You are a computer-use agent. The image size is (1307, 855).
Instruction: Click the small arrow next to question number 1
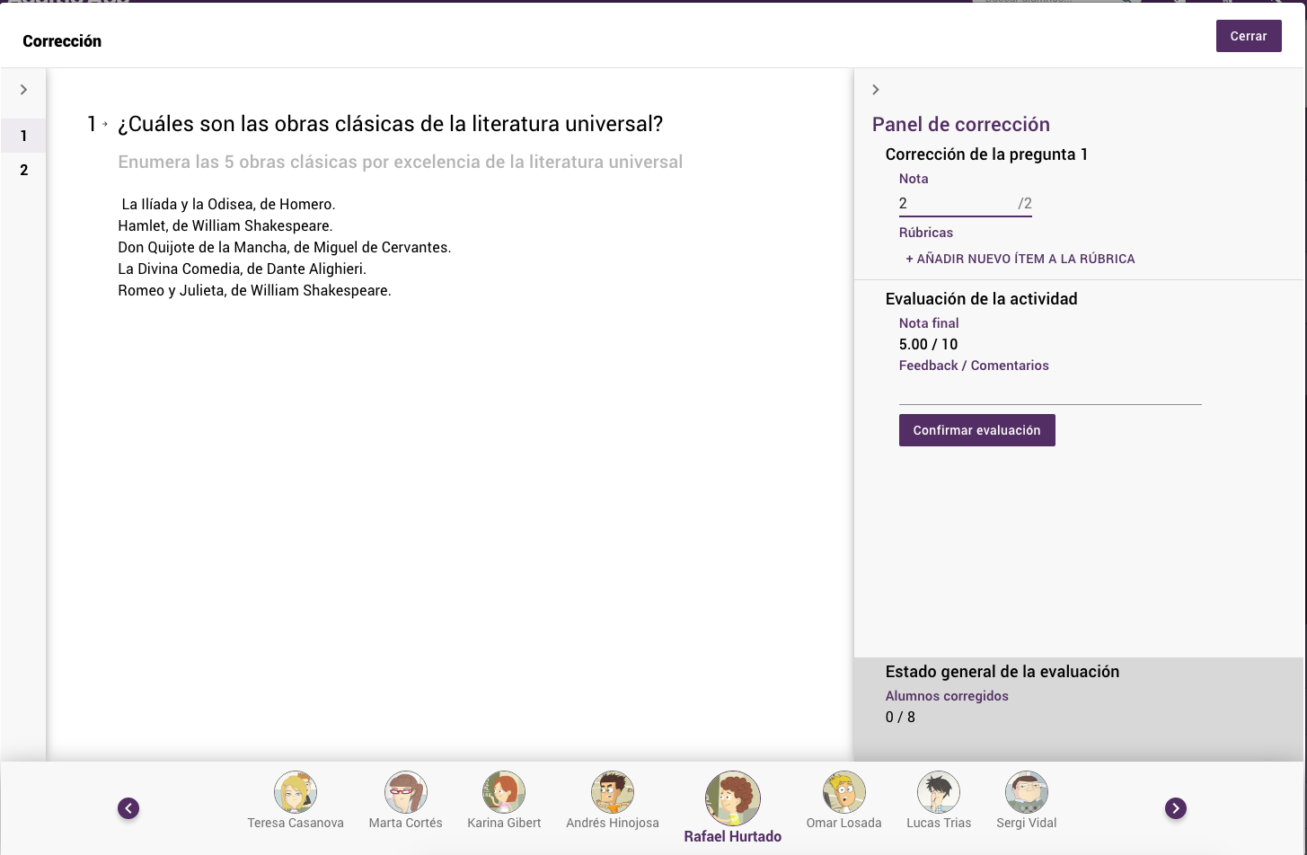click(105, 124)
